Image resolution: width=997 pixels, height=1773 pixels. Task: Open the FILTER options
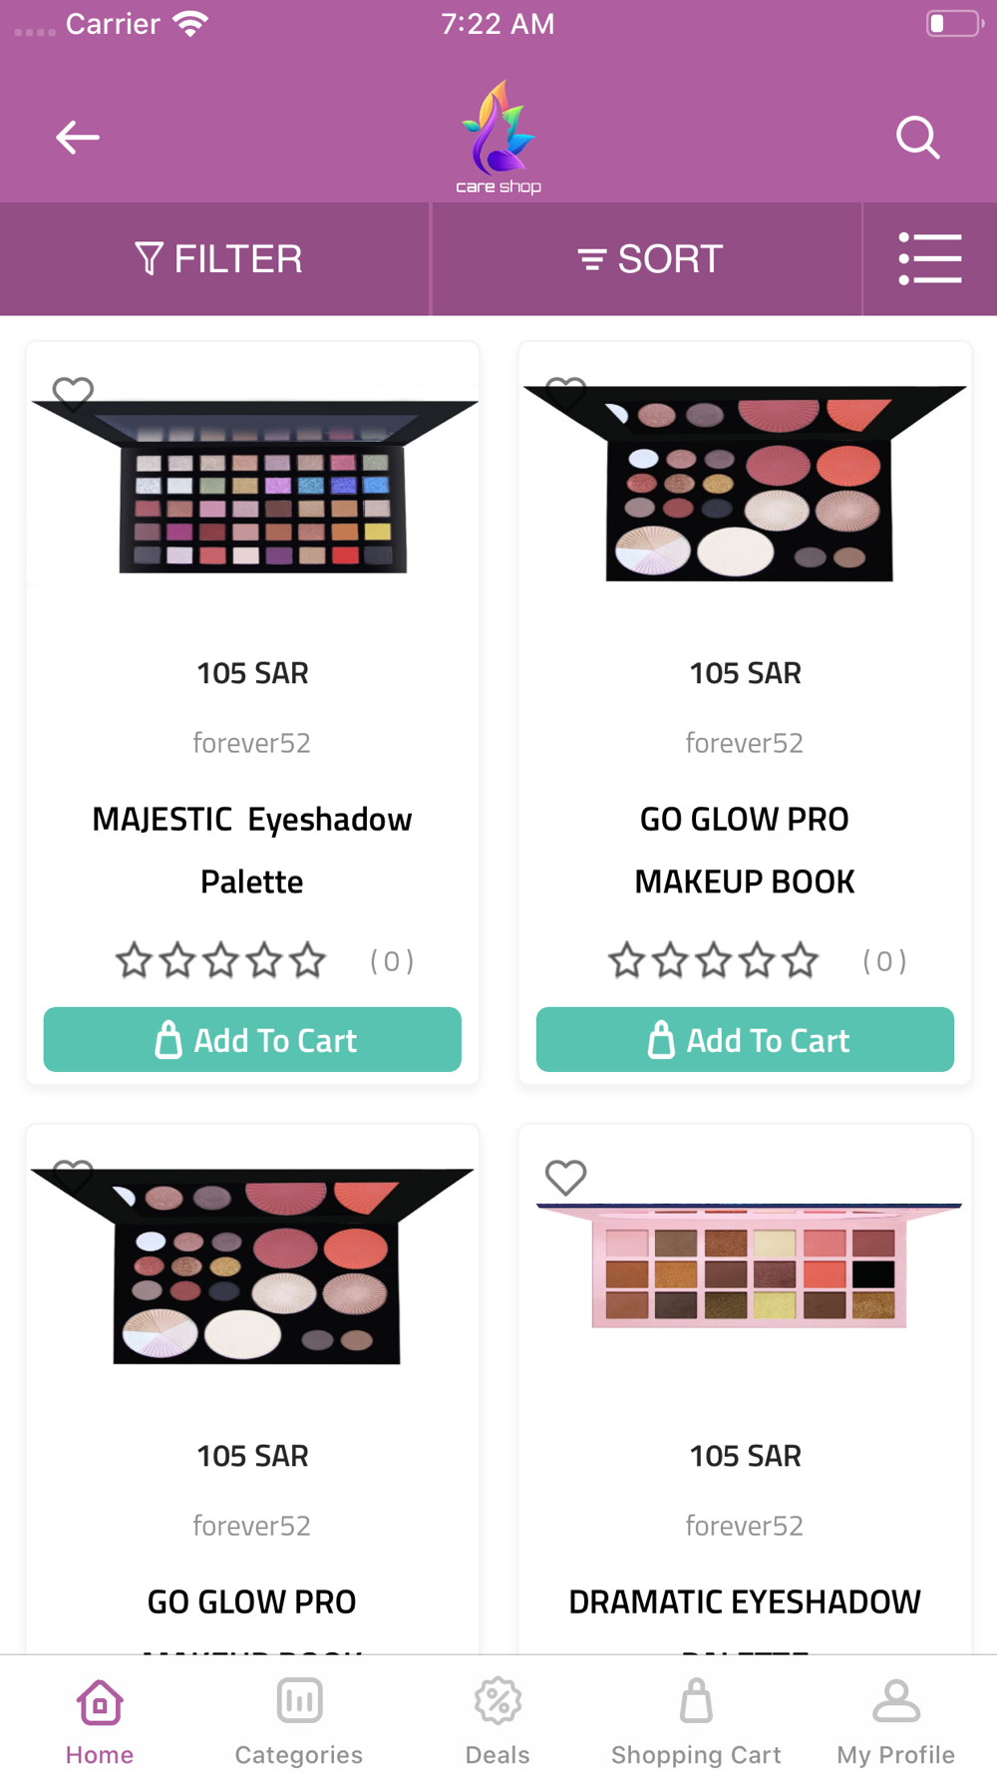point(216,259)
